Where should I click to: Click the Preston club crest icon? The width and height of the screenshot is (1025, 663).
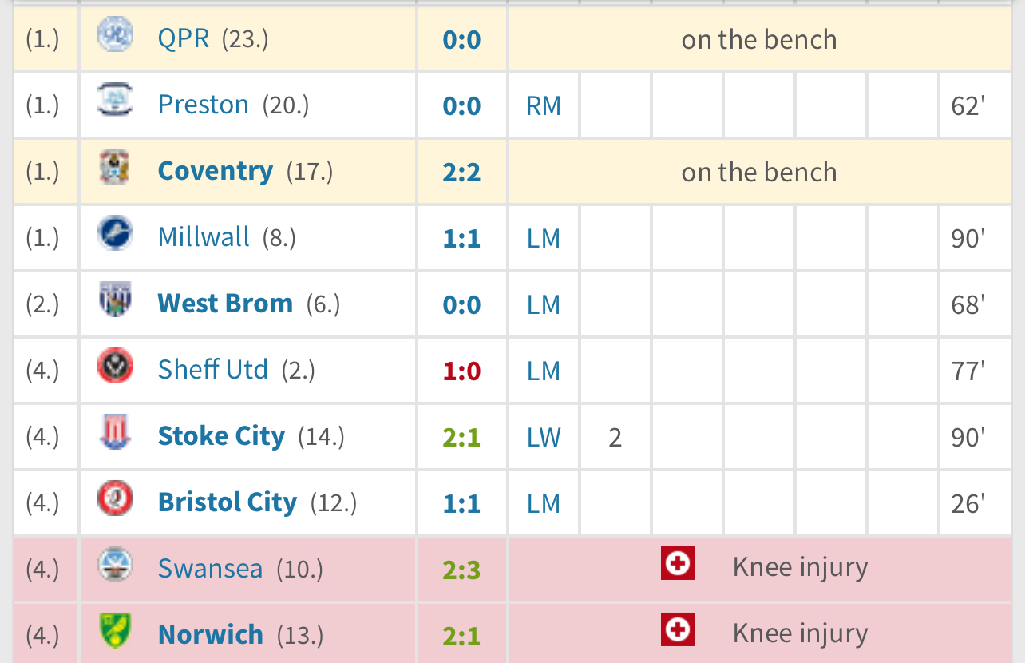(115, 101)
